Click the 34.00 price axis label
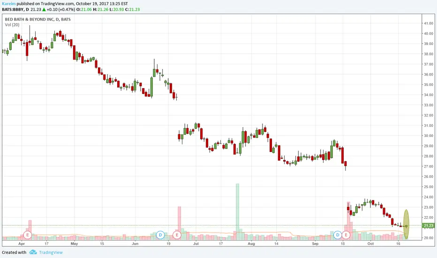Viewport: 437px width, 258px height. pos(429,95)
